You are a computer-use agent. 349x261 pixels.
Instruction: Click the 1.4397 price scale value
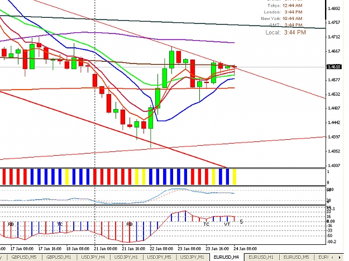tap(334, 137)
